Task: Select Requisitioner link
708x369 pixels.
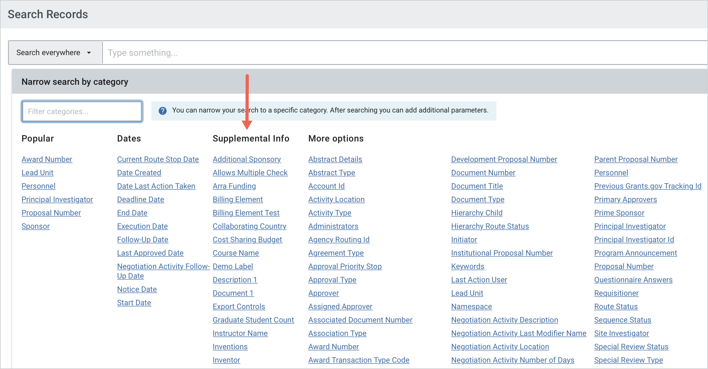Action: (616, 293)
